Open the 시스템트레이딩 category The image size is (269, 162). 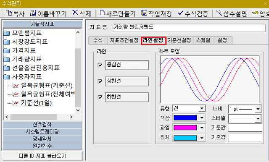[x=42, y=132]
